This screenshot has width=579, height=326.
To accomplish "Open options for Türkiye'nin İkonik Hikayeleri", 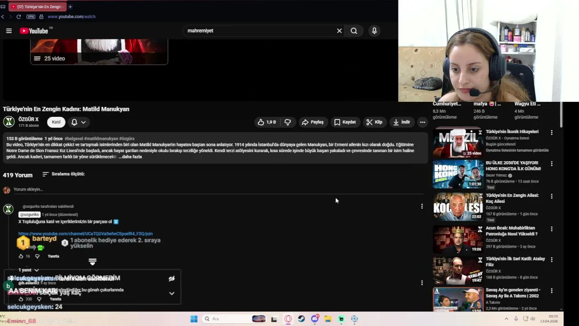I will click(x=551, y=133).
